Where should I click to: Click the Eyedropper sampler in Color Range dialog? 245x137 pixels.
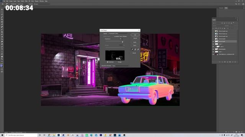point(132,49)
